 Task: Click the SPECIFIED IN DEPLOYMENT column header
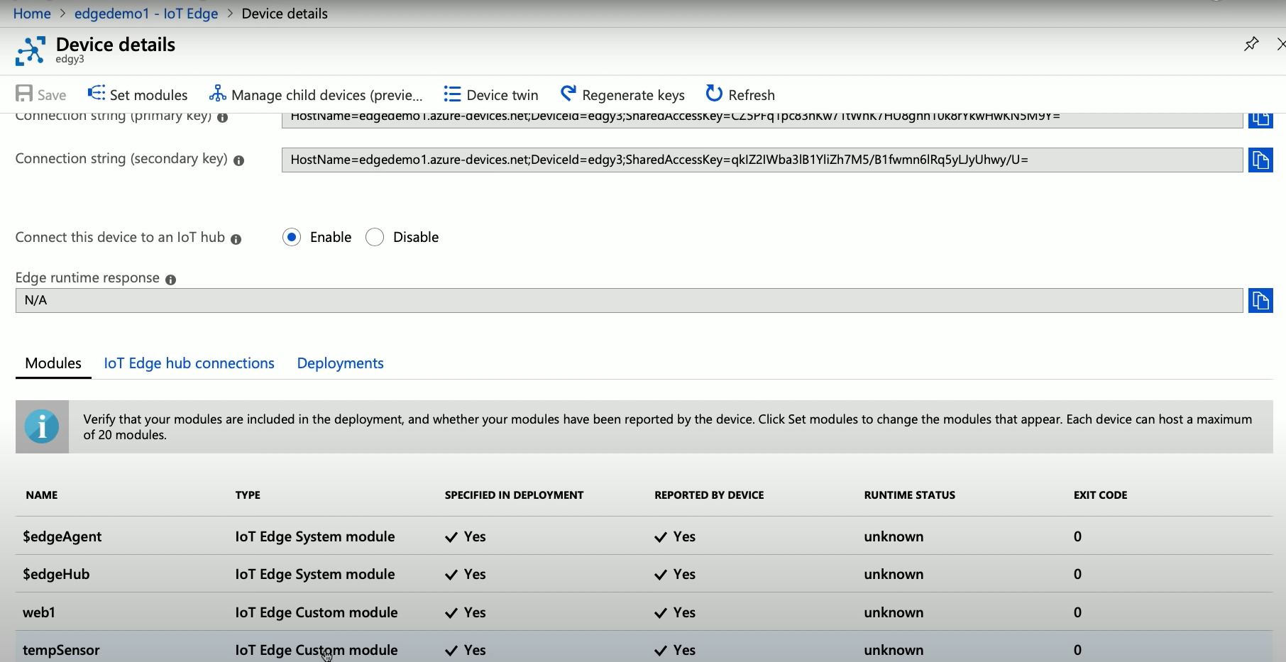[514, 495]
